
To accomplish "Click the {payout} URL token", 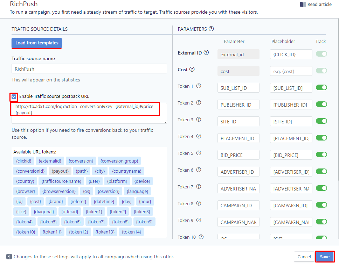I will (x=60, y=171).
